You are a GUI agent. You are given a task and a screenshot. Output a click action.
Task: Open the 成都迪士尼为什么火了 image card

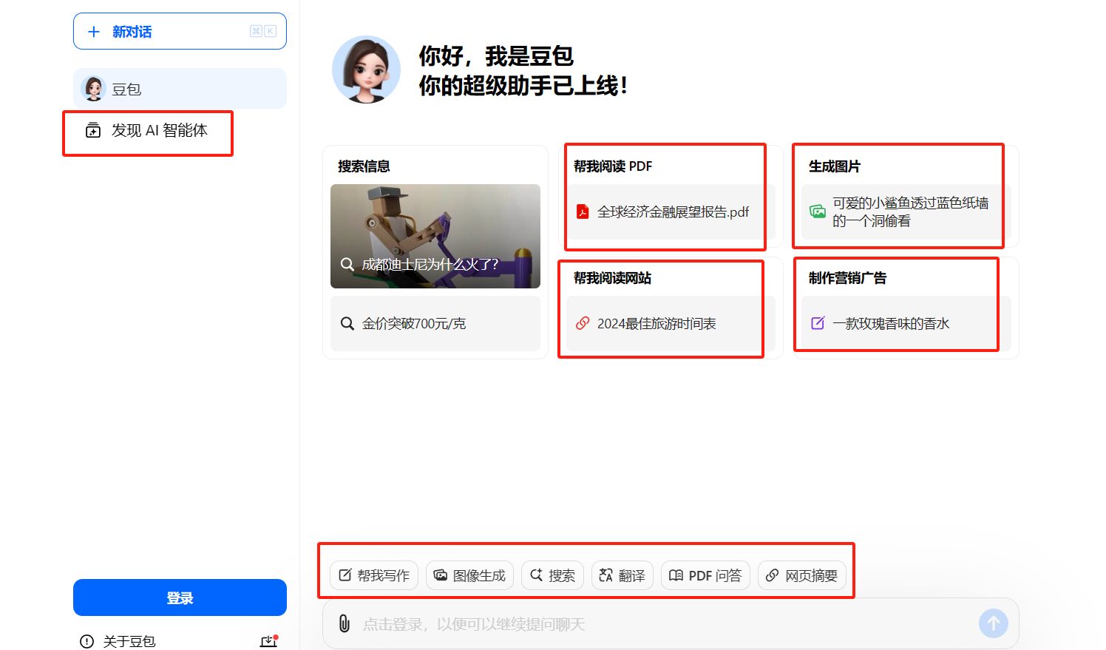click(x=435, y=236)
